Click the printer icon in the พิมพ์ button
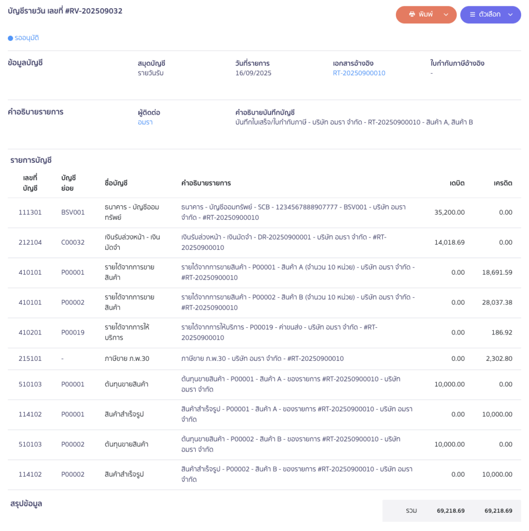This screenshot has height=531, width=529. 412,15
